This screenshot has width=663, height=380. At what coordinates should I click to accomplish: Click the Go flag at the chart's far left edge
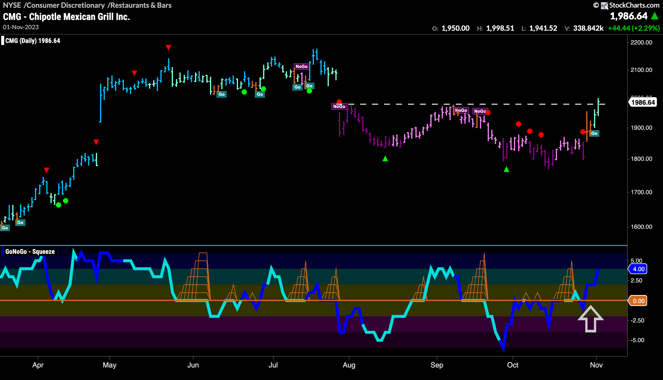click(x=5, y=228)
